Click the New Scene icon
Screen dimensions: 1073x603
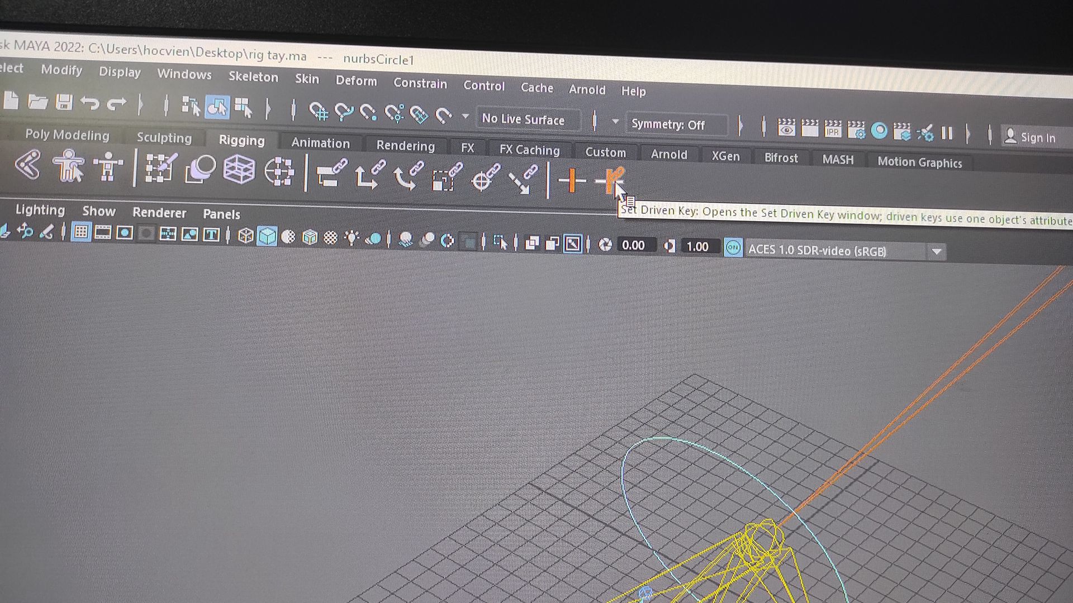[11, 101]
